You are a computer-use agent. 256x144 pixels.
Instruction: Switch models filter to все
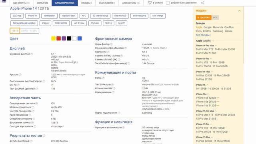coord(215,18)
